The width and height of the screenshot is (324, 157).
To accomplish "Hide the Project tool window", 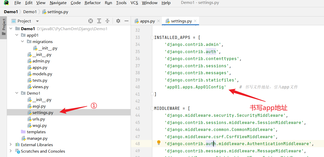I will (127, 21).
